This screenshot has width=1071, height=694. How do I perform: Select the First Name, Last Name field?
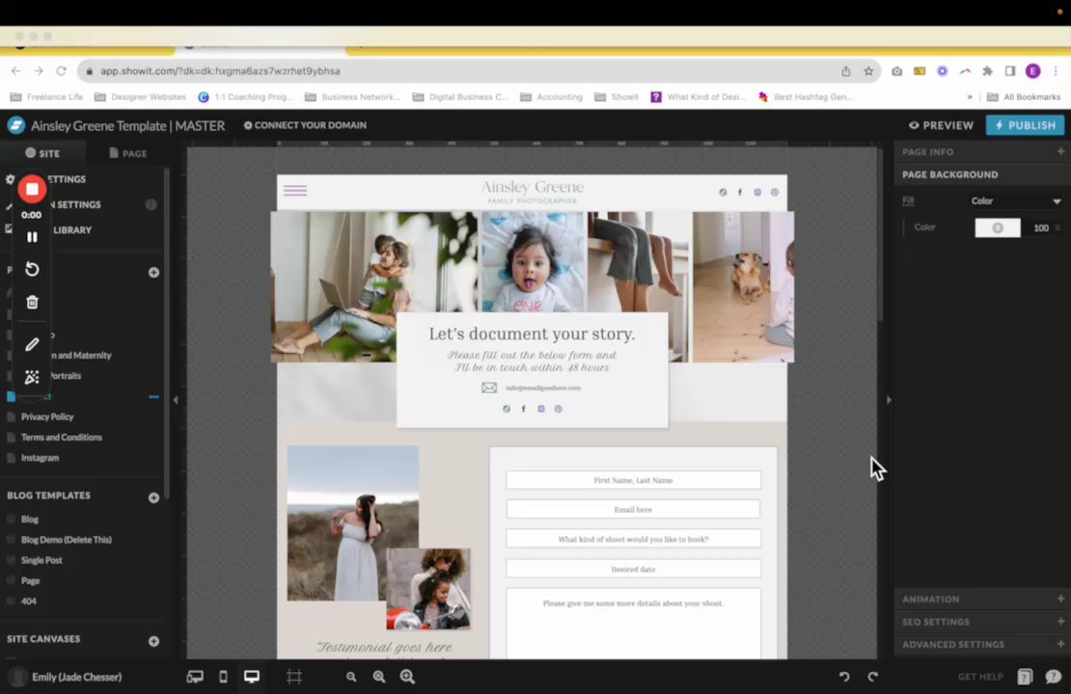(x=633, y=480)
